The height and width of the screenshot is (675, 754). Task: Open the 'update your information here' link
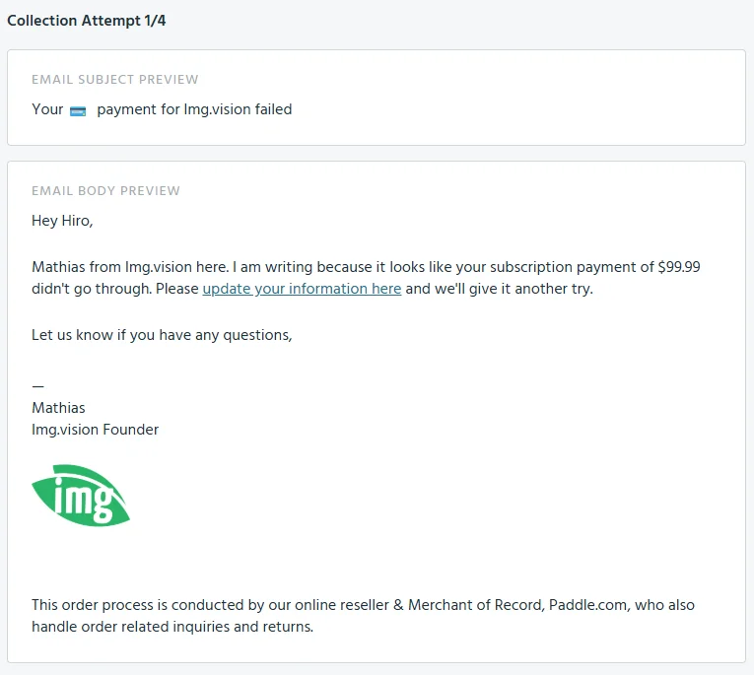(302, 289)
